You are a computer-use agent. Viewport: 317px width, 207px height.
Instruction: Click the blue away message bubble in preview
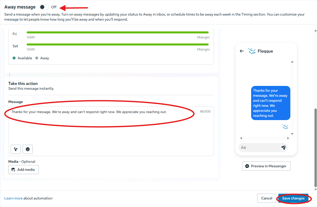tap(270, 103)
